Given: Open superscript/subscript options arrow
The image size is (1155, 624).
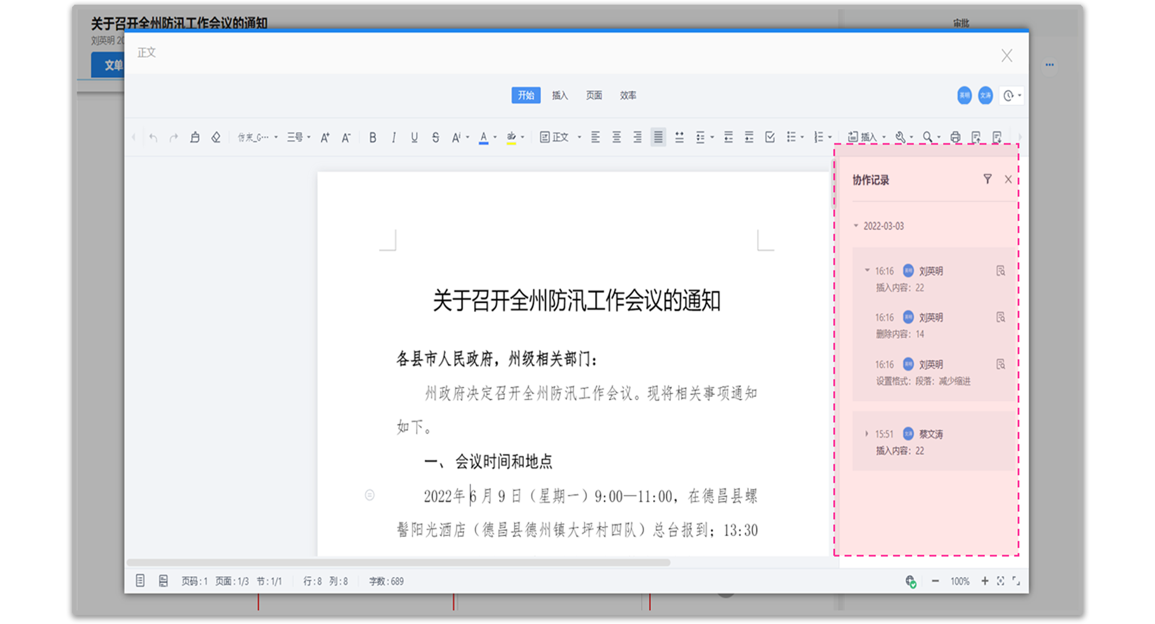Looking at the screenshot, I should pos(468,137).
